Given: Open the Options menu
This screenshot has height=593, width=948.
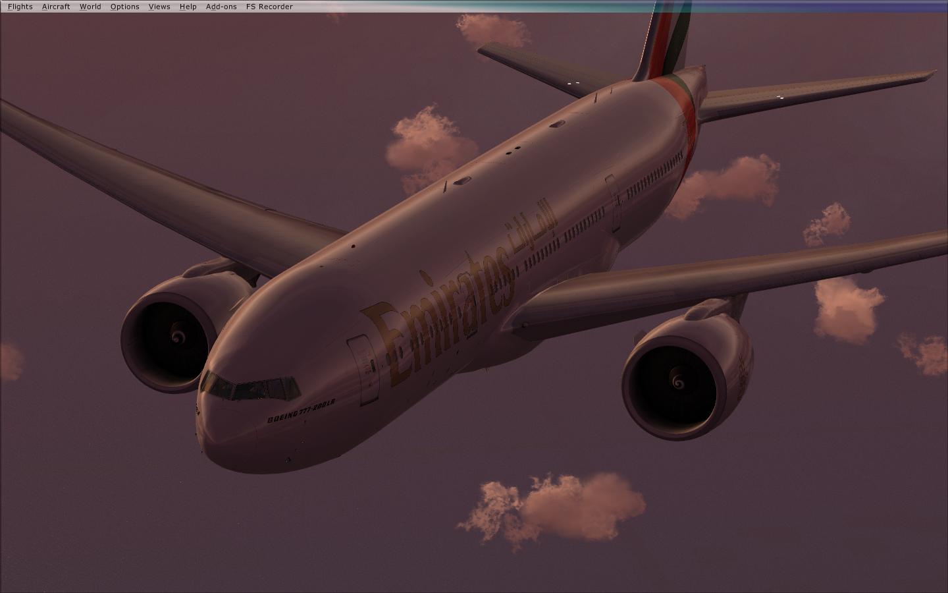Looking at the screenshot, I should (x=124, y=7).
